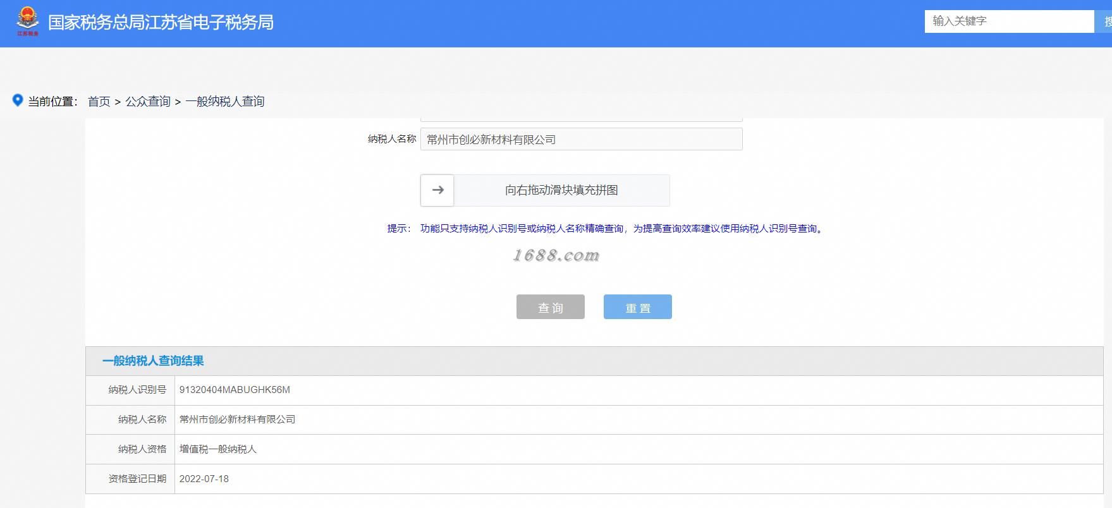The height and width of the screenshot is (508, 1112).
Task: Focus the 输入关键字 search field
Action: [x=1009, y=21]
